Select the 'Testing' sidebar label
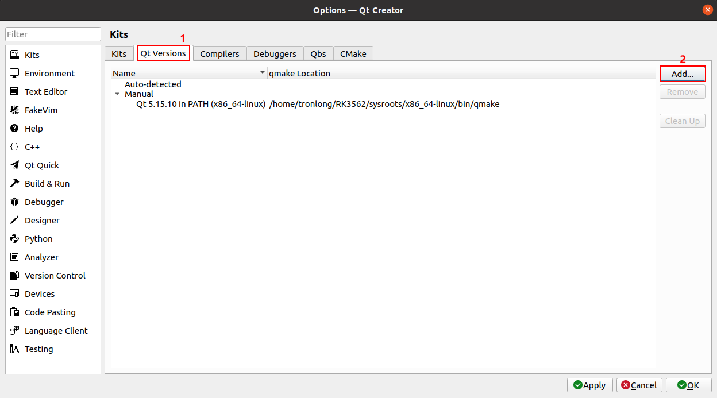This screenshot has width=717, height=398. 38,349
